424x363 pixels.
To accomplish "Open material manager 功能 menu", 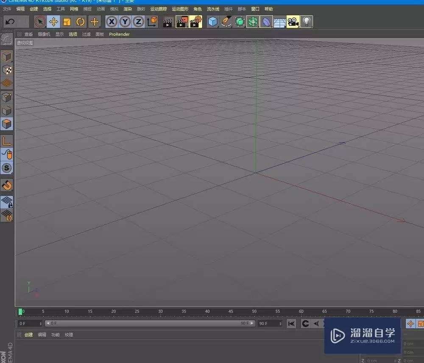I will point(56,335).
